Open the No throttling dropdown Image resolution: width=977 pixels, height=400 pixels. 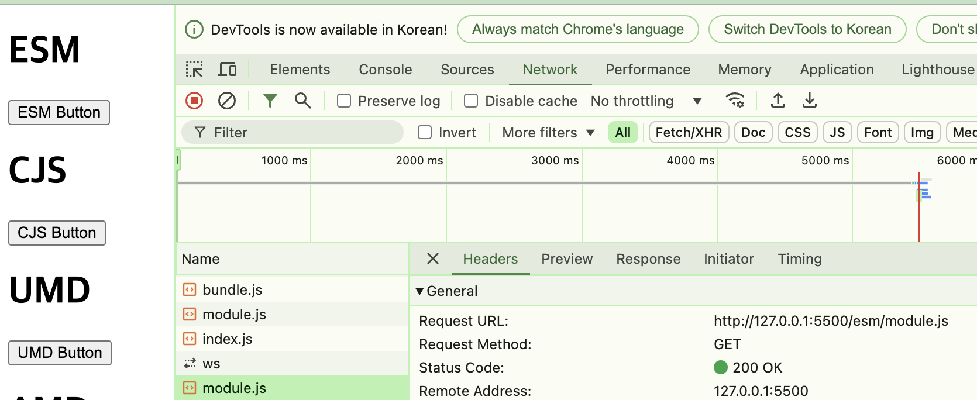click(x=646, y=101)
